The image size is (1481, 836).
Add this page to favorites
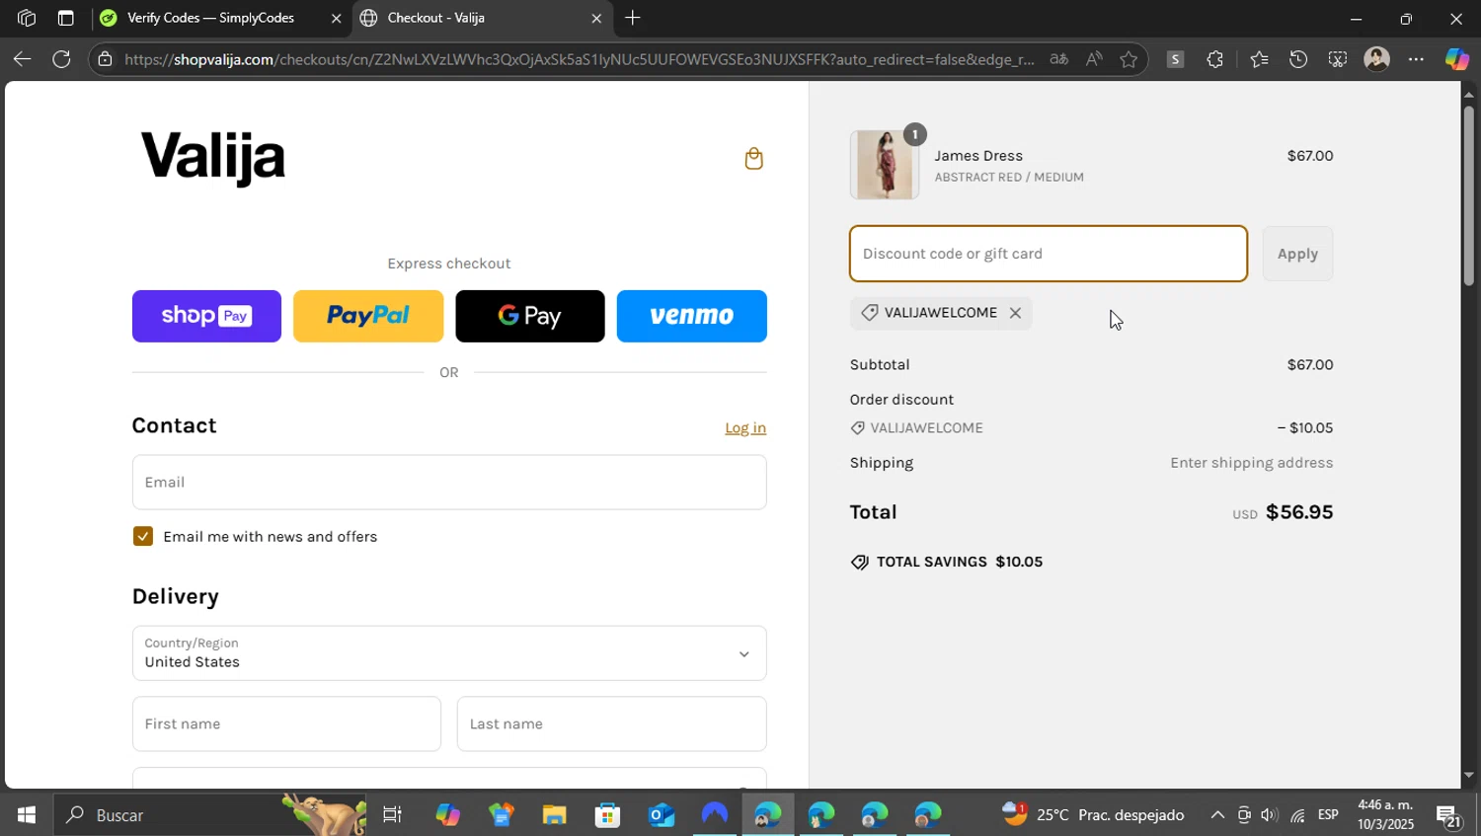point(1129,59)
